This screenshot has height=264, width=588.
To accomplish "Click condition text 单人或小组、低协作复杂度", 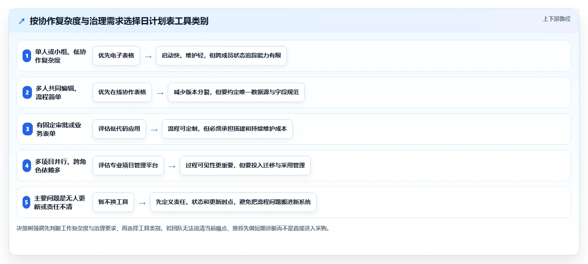I will [60, 56].
